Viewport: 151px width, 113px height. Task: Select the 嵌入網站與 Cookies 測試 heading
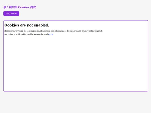click(20, 7)
